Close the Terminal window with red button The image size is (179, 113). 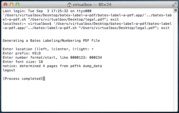point(5,5)
